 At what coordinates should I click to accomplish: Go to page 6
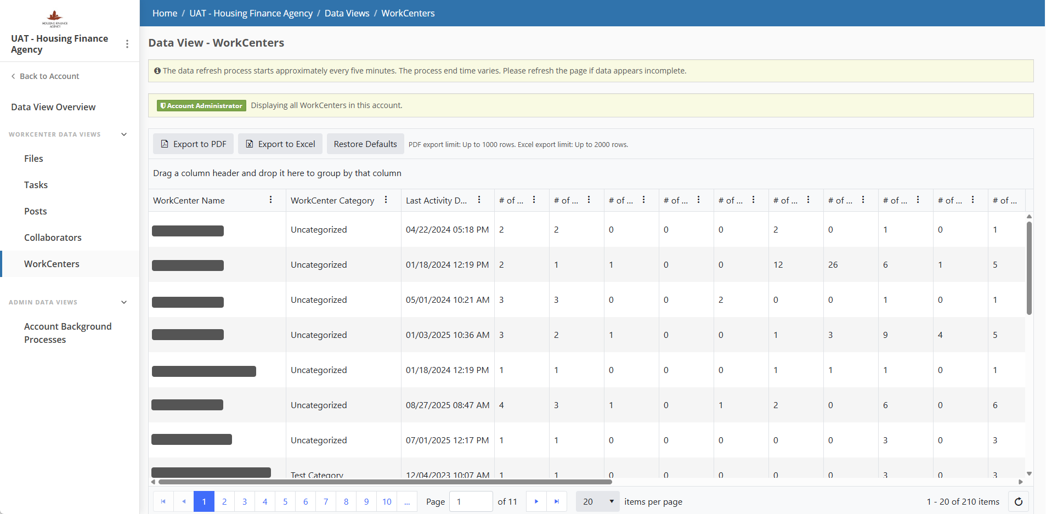pyautogui.click(x=306, y=501)
